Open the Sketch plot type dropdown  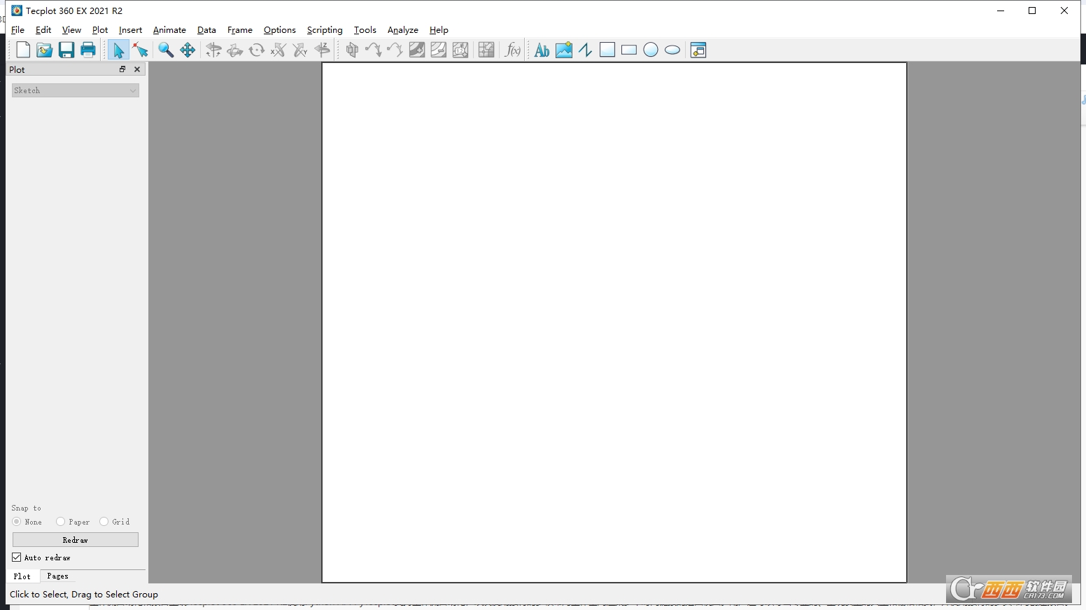pyautogui.click(x=76, y=90)
